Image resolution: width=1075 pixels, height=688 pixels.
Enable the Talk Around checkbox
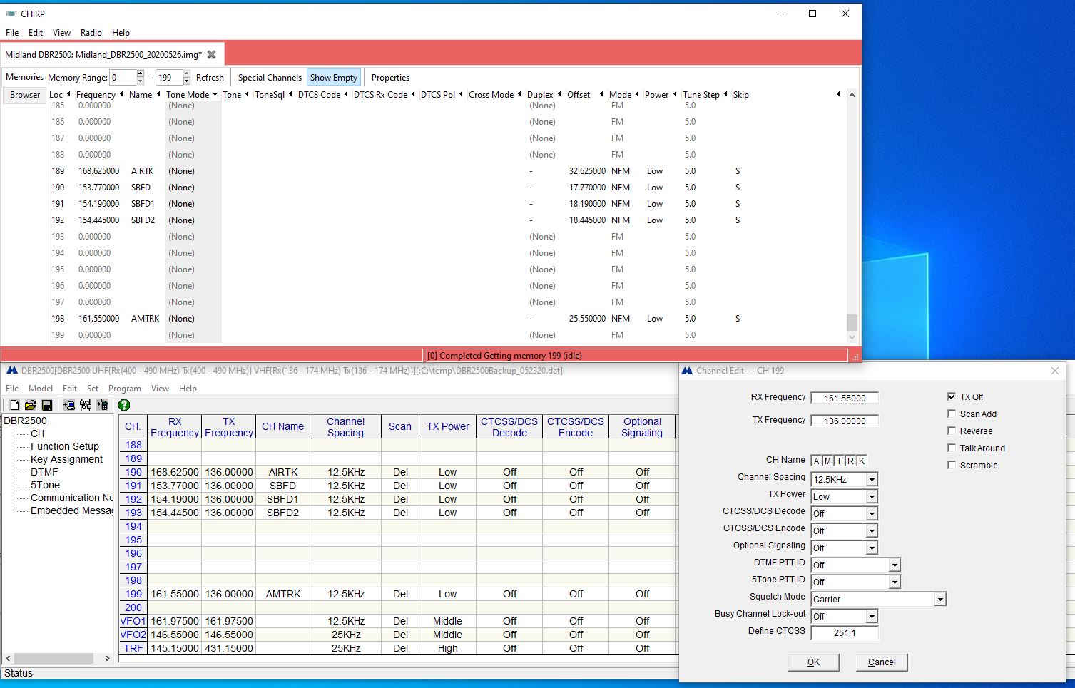pos(952,448)
